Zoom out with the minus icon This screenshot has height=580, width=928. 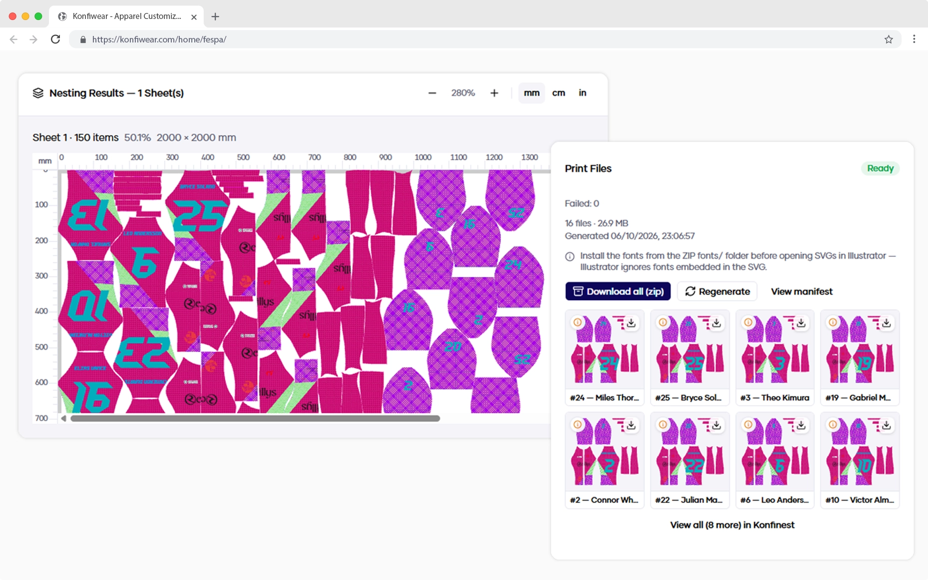(x=432, y=93)
